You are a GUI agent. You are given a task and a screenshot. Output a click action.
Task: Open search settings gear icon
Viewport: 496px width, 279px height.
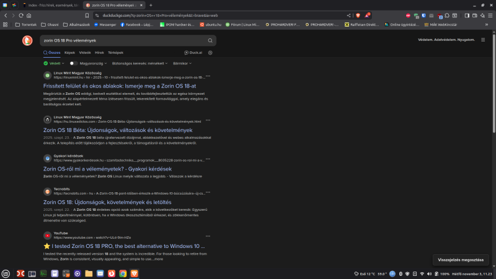(x=210, y=53)
